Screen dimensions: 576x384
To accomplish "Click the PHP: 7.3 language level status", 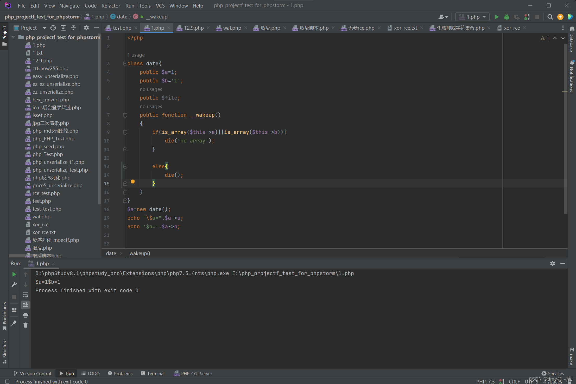I will [x=485, y=381].
